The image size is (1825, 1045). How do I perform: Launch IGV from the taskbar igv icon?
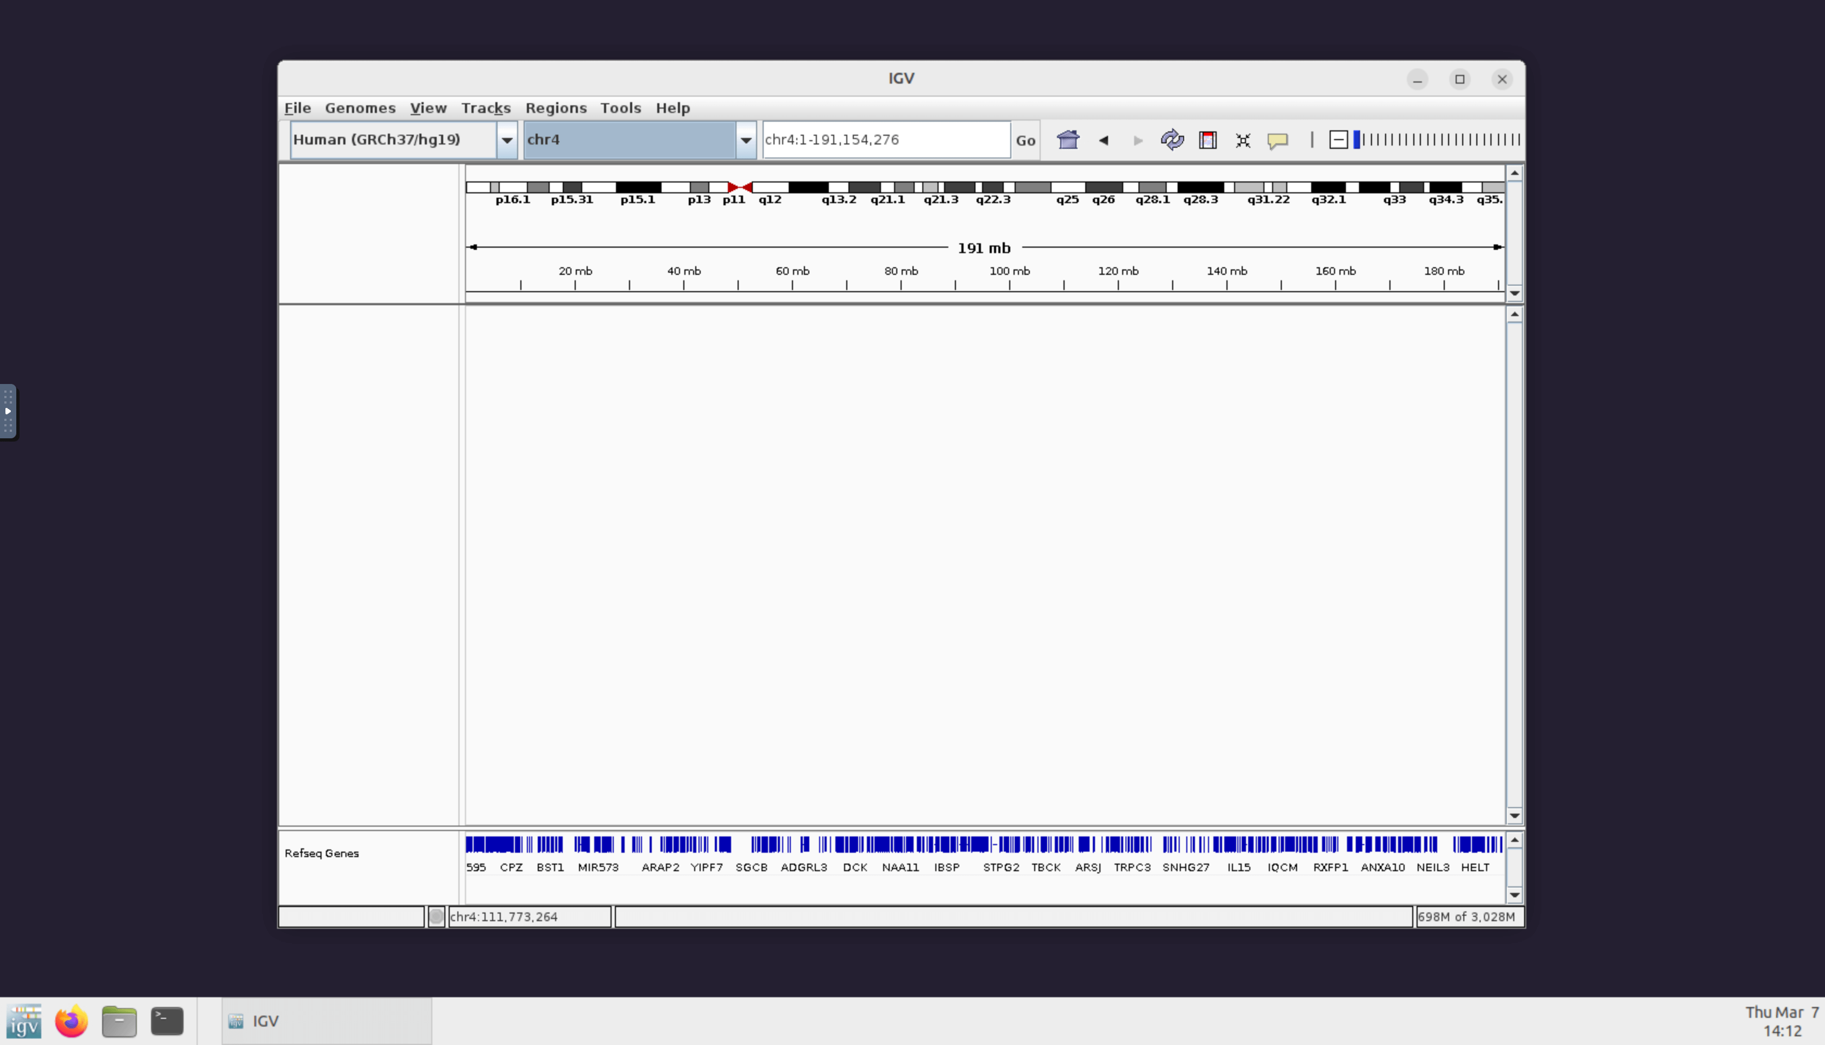tap(24, 1021)
